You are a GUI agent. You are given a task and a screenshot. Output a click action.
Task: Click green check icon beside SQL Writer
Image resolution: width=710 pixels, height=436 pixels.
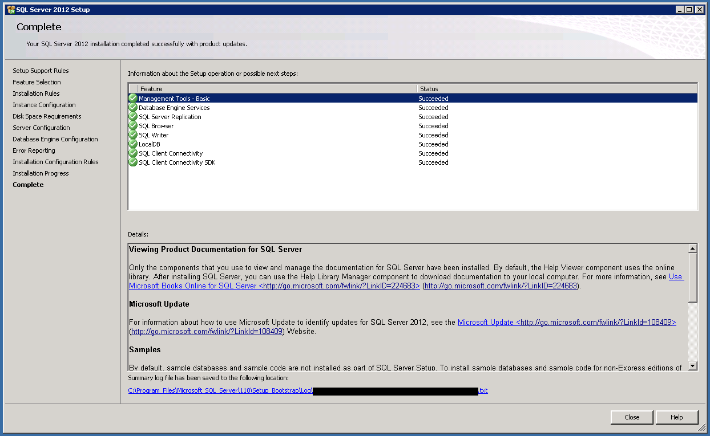[133, 135]
